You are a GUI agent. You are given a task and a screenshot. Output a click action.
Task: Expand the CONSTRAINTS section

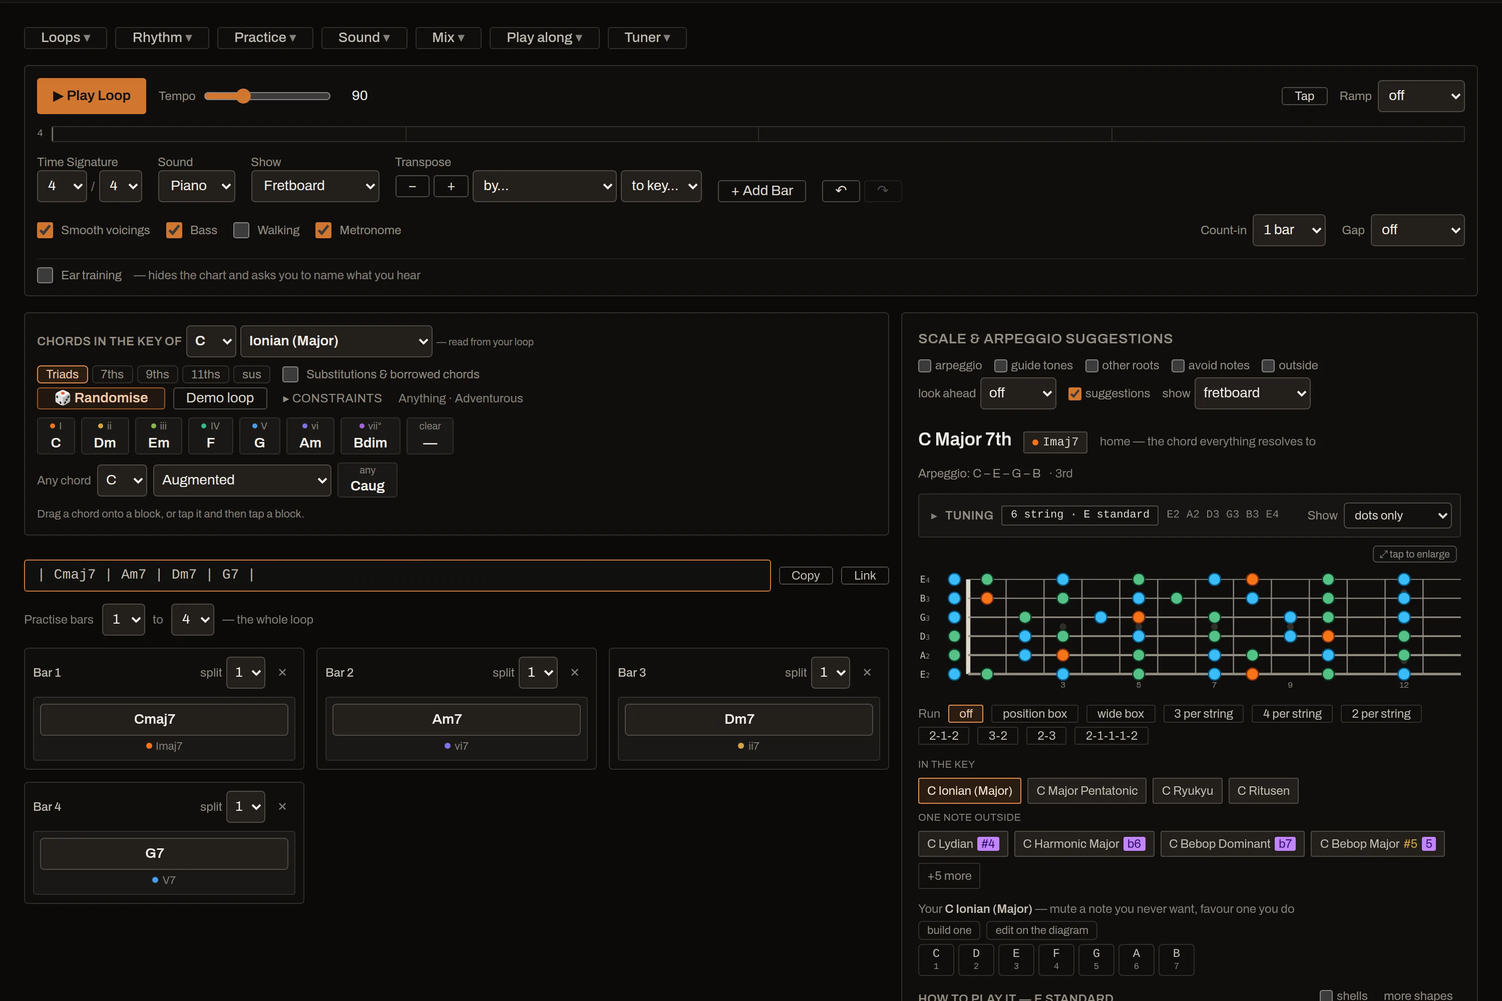(332, 398)
